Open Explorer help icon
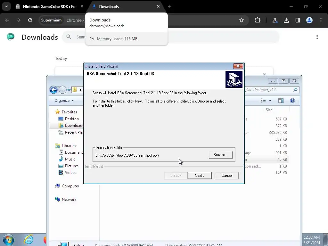 (x=292, y=101)
